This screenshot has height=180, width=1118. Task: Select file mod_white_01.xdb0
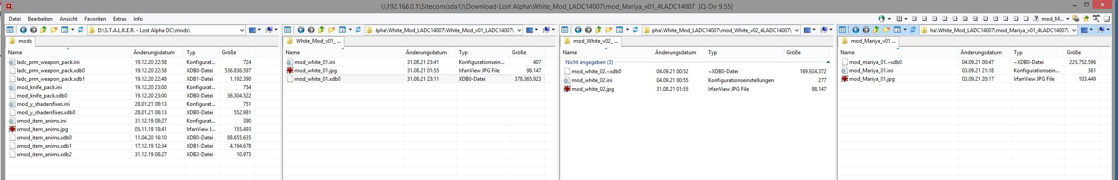(317, 79)
